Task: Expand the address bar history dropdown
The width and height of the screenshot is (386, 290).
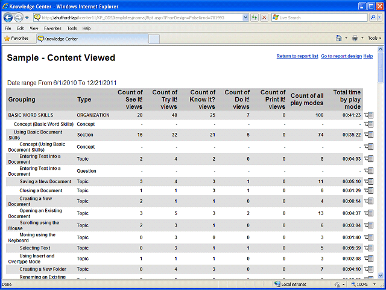Action: tap(245, 18)
